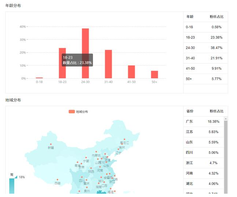Viewport: 237px width, 197px height.
Task: Click the 粉丝占比 header in age table
Action: pos(216,17)
